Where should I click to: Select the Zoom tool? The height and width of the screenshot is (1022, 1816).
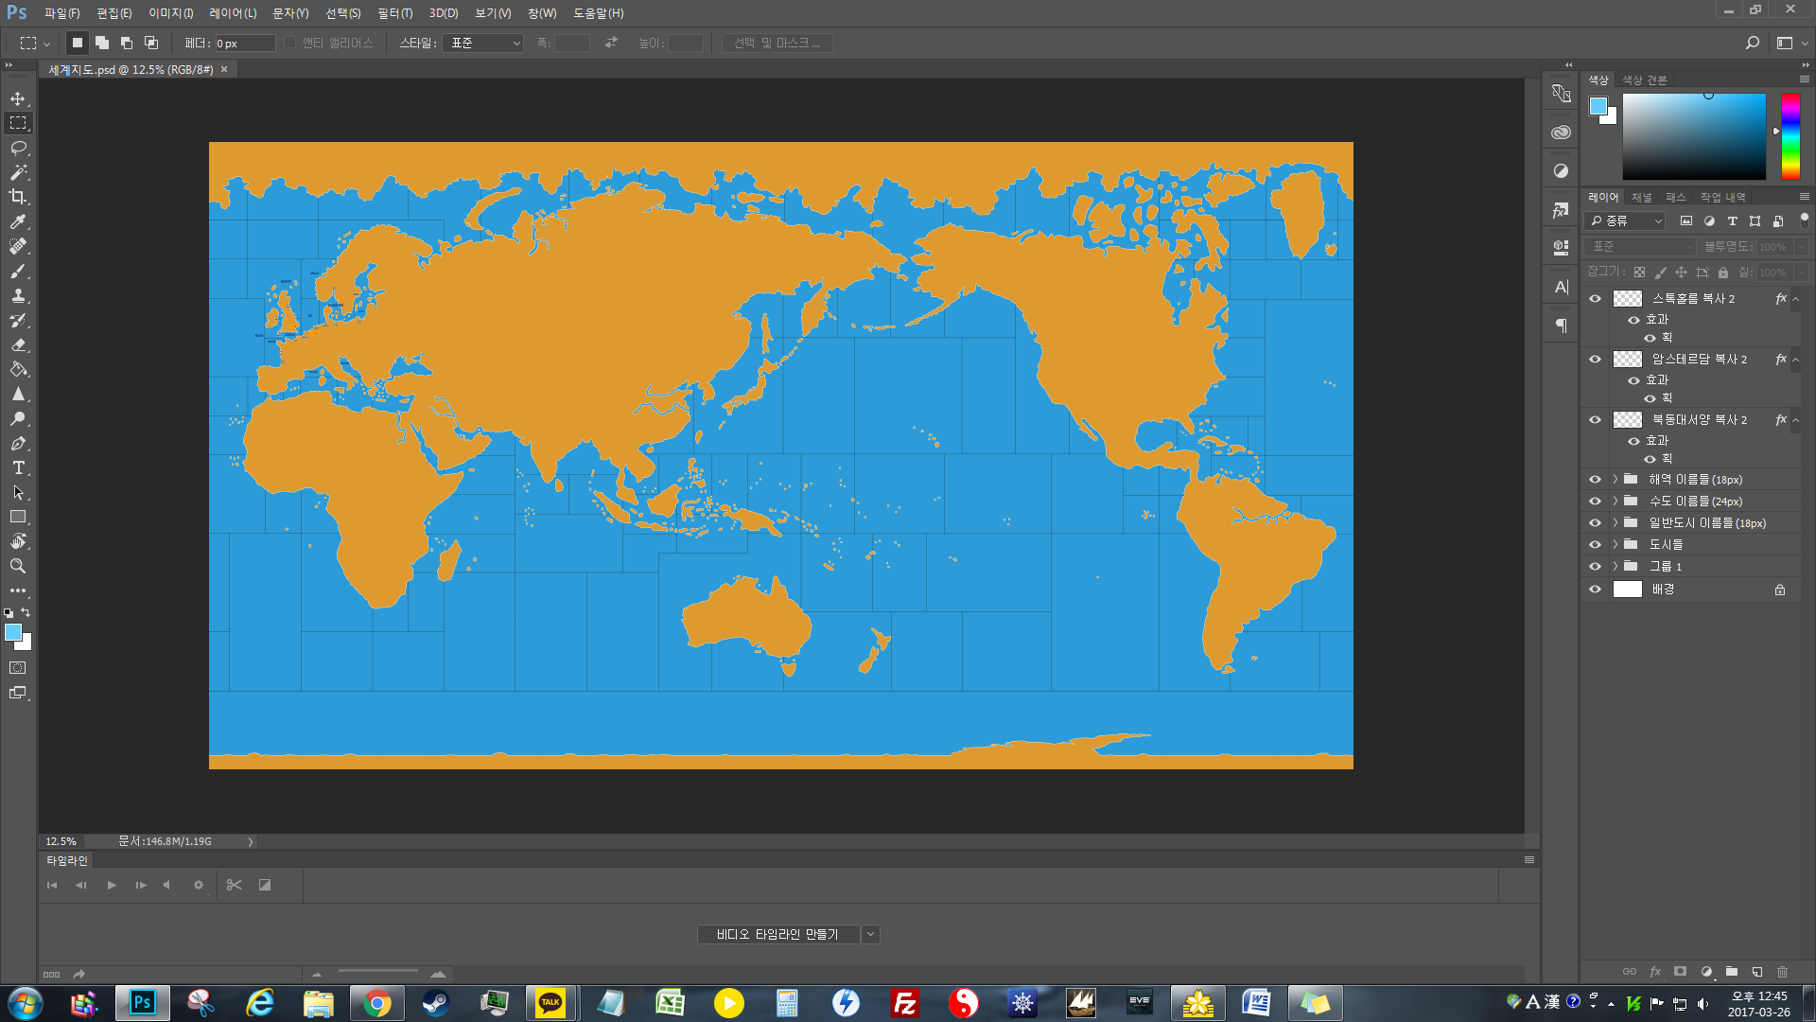click(18, 567)
